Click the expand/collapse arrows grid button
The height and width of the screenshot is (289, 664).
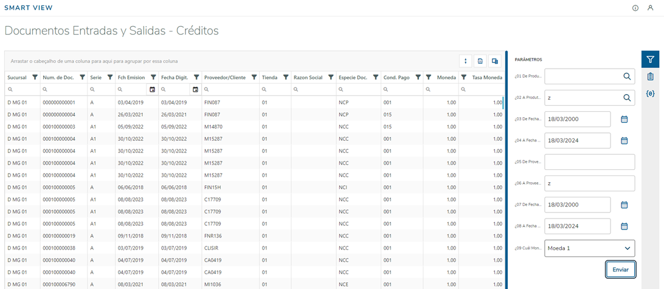pyautogui.click(x=466, y=61)
